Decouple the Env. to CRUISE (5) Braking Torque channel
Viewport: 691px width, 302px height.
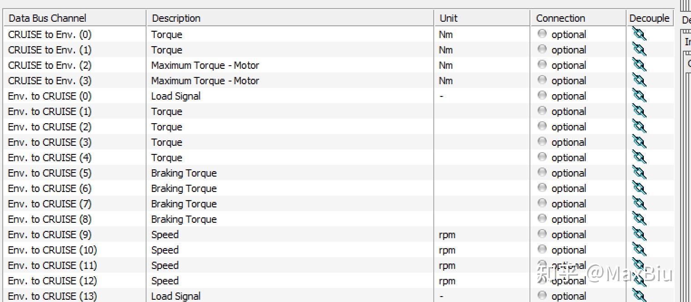[x=639, y=173]
